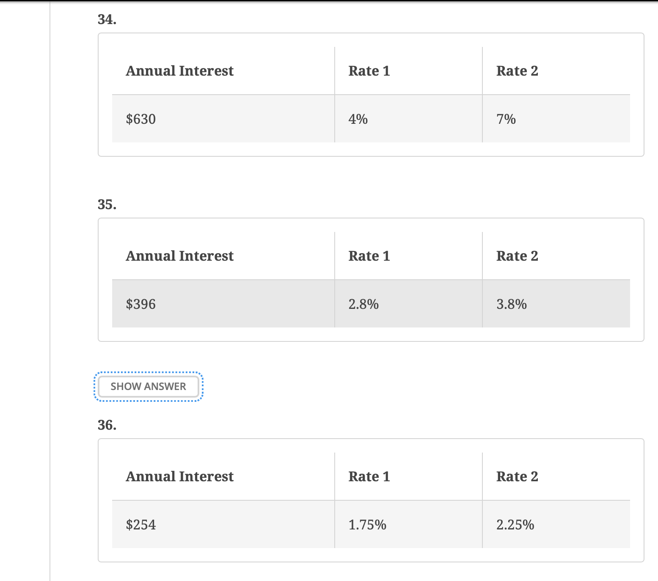The height and width of the screenshot is (581, 658).
Task: Click the SHOW ANSWER button
Action: point(148,387)
